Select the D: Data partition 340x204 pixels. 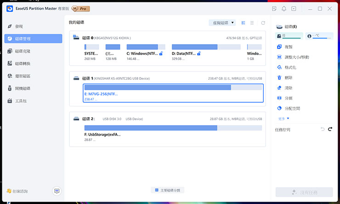[x=206, y=52]
